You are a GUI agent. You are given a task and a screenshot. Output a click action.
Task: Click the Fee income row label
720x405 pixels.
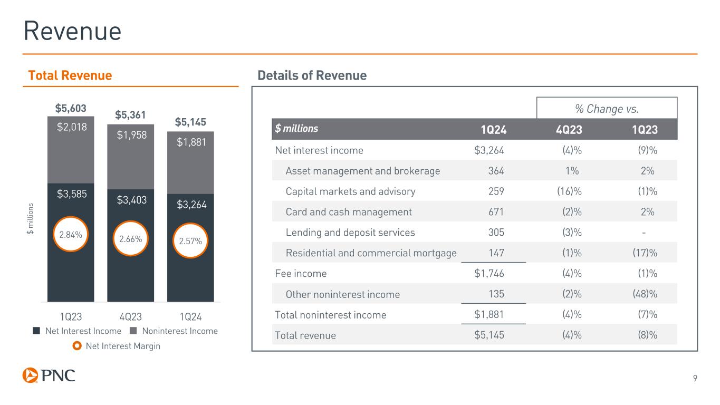click(301, 274)
